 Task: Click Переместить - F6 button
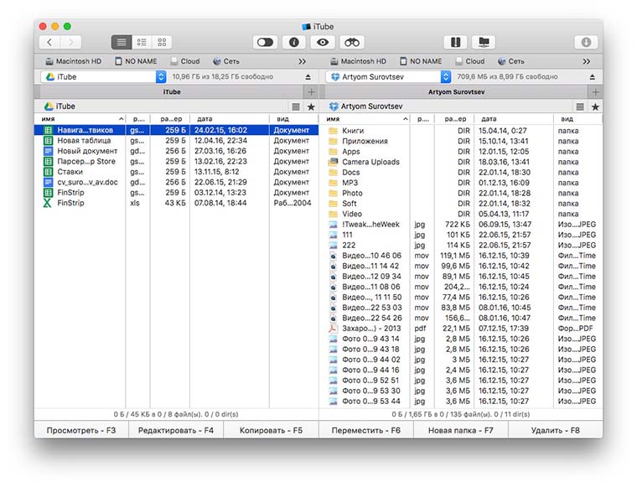(366, 430)
